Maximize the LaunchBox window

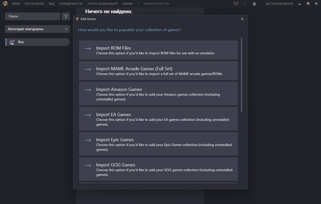tap(308, 4)
